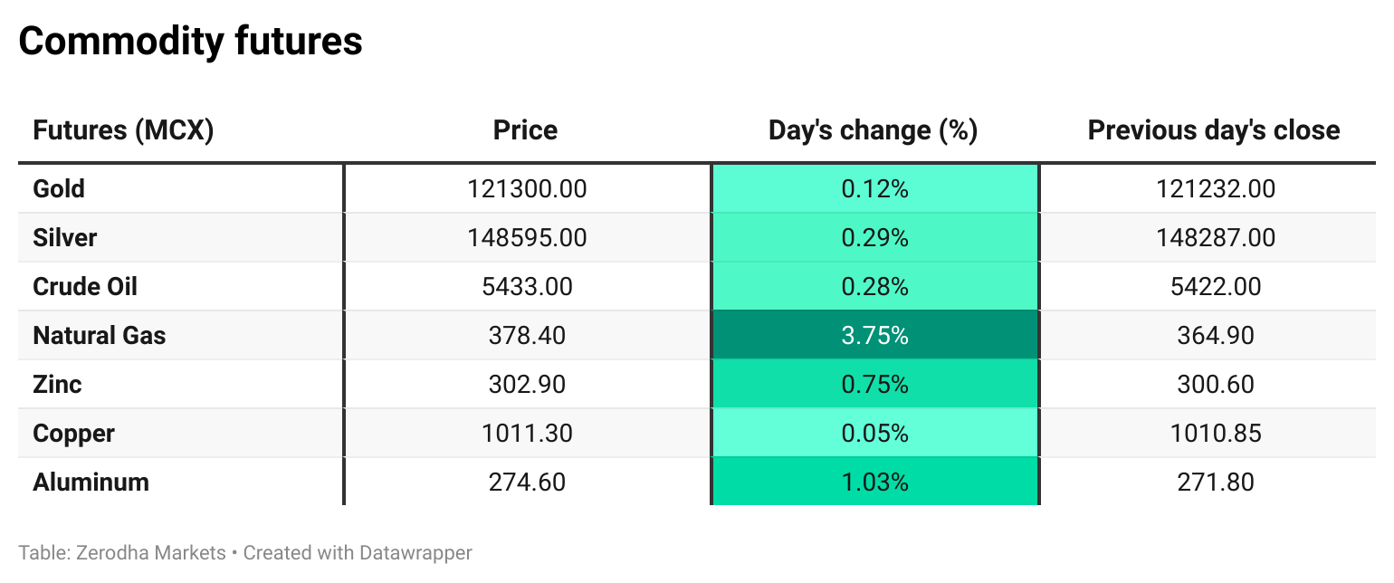The image size is (1394, 583).
Task: Select the Natural Gas row label
Action: (x=100, y=336)
